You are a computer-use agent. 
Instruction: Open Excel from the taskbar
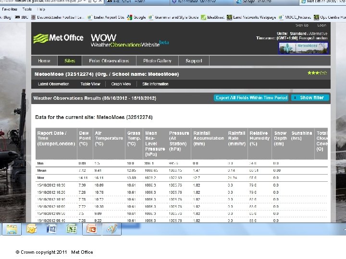[x=72, y=229]
